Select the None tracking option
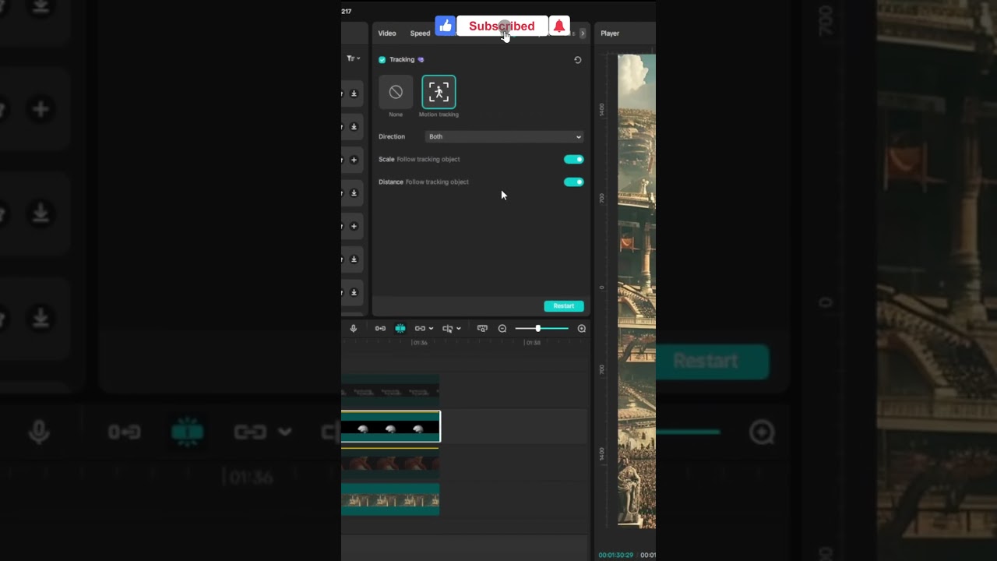The image size is (997, 561). click(x=396, y=92)
